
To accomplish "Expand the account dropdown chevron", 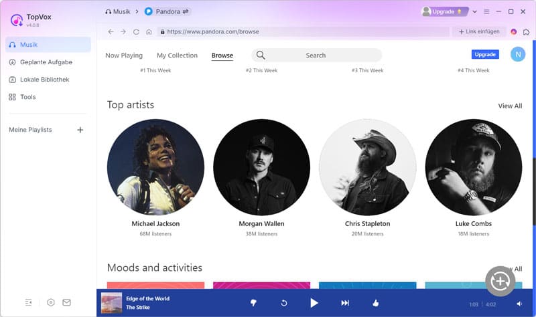I will 474,11.
